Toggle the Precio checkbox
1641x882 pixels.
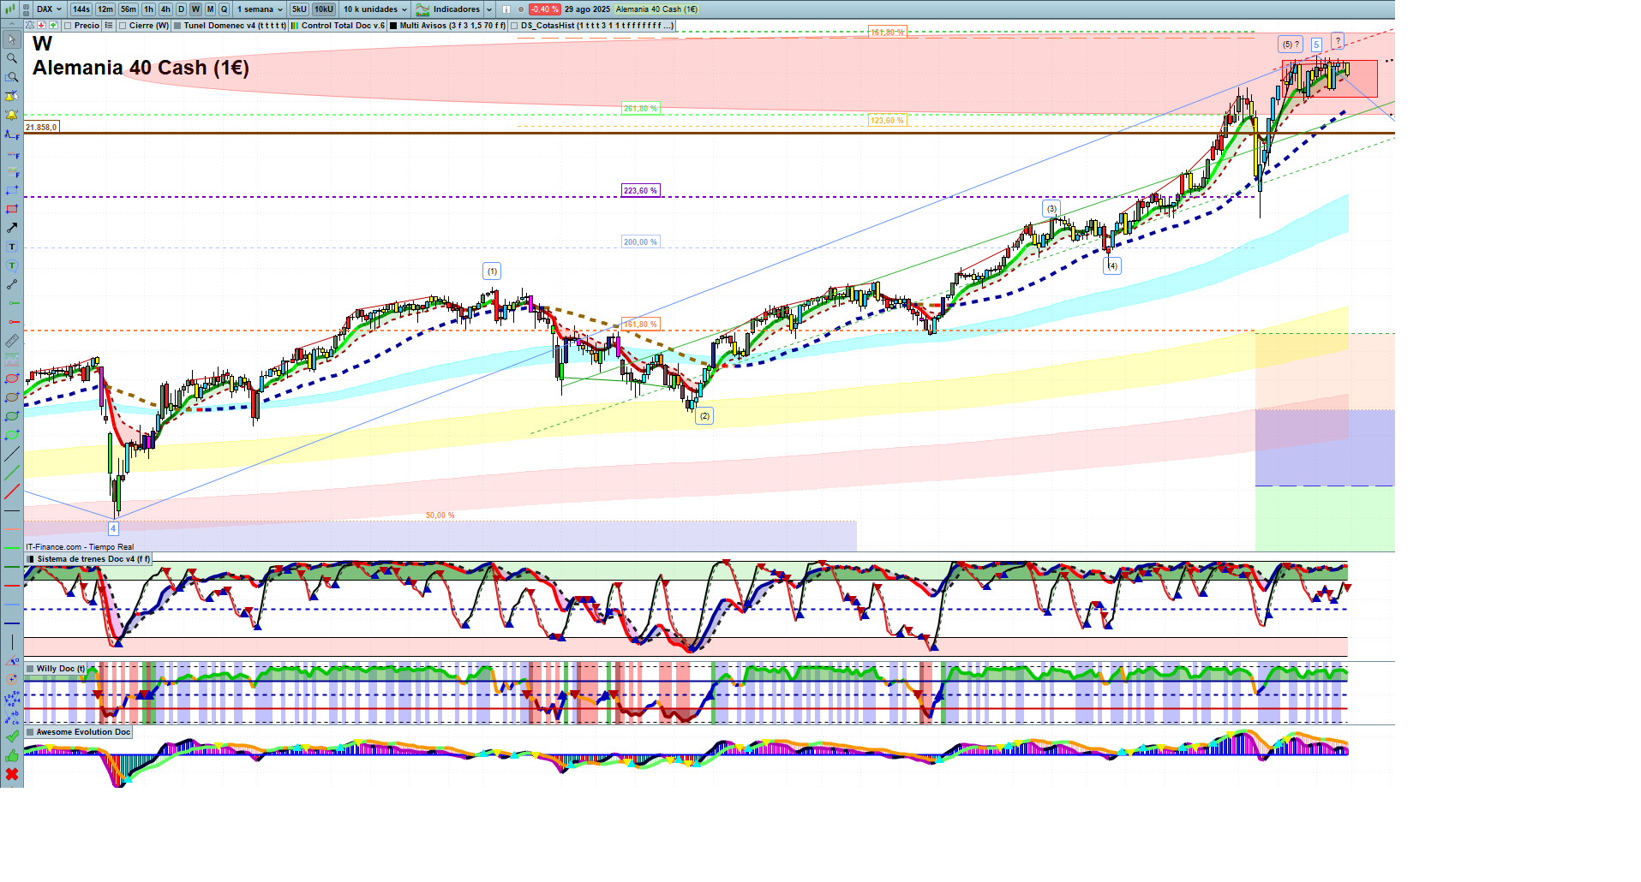(69, 26)
